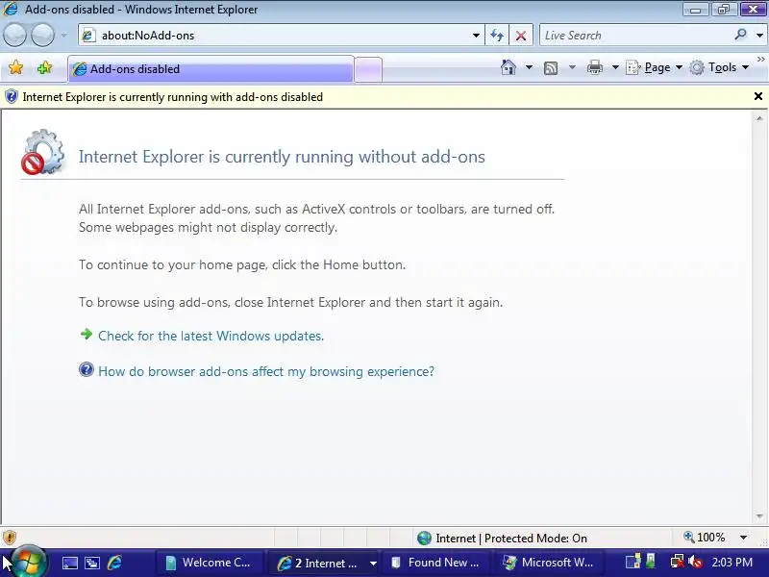Click the status bar shield warning icon
This screenshot has width=769, height=577.
10,538
